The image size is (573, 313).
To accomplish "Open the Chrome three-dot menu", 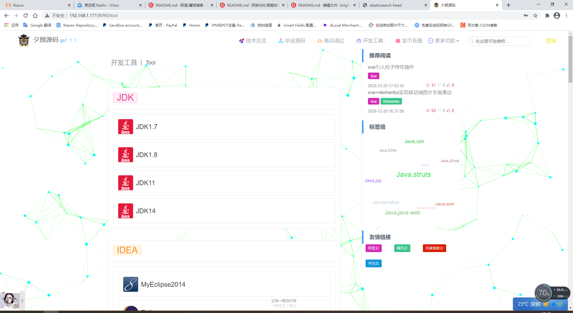I will (566, 16).
